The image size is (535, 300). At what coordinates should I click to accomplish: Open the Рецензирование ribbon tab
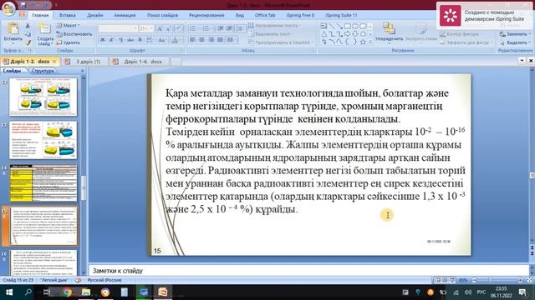click(x=206, y=15)
